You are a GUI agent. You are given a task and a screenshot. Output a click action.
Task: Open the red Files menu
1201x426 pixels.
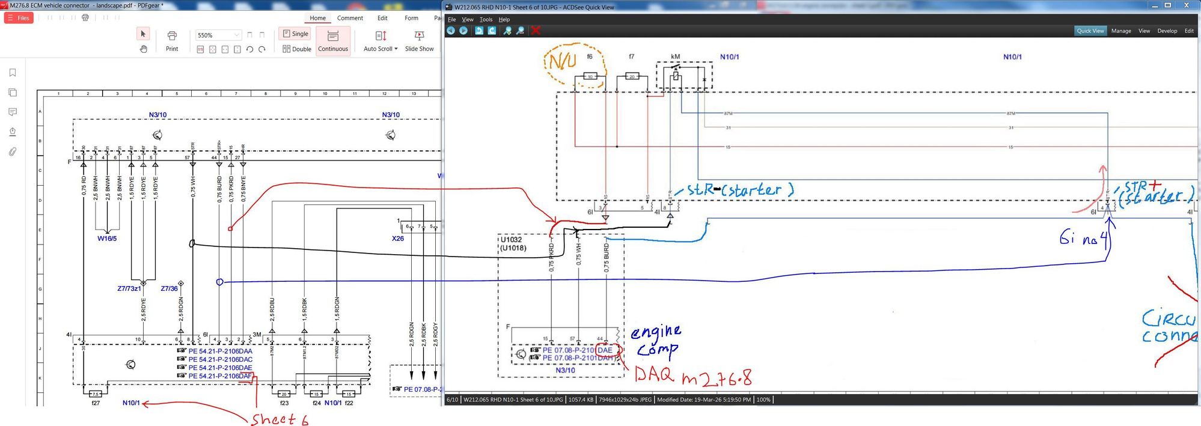[19, 18]
